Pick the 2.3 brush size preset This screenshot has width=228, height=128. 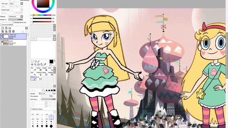tap(33, 118)
